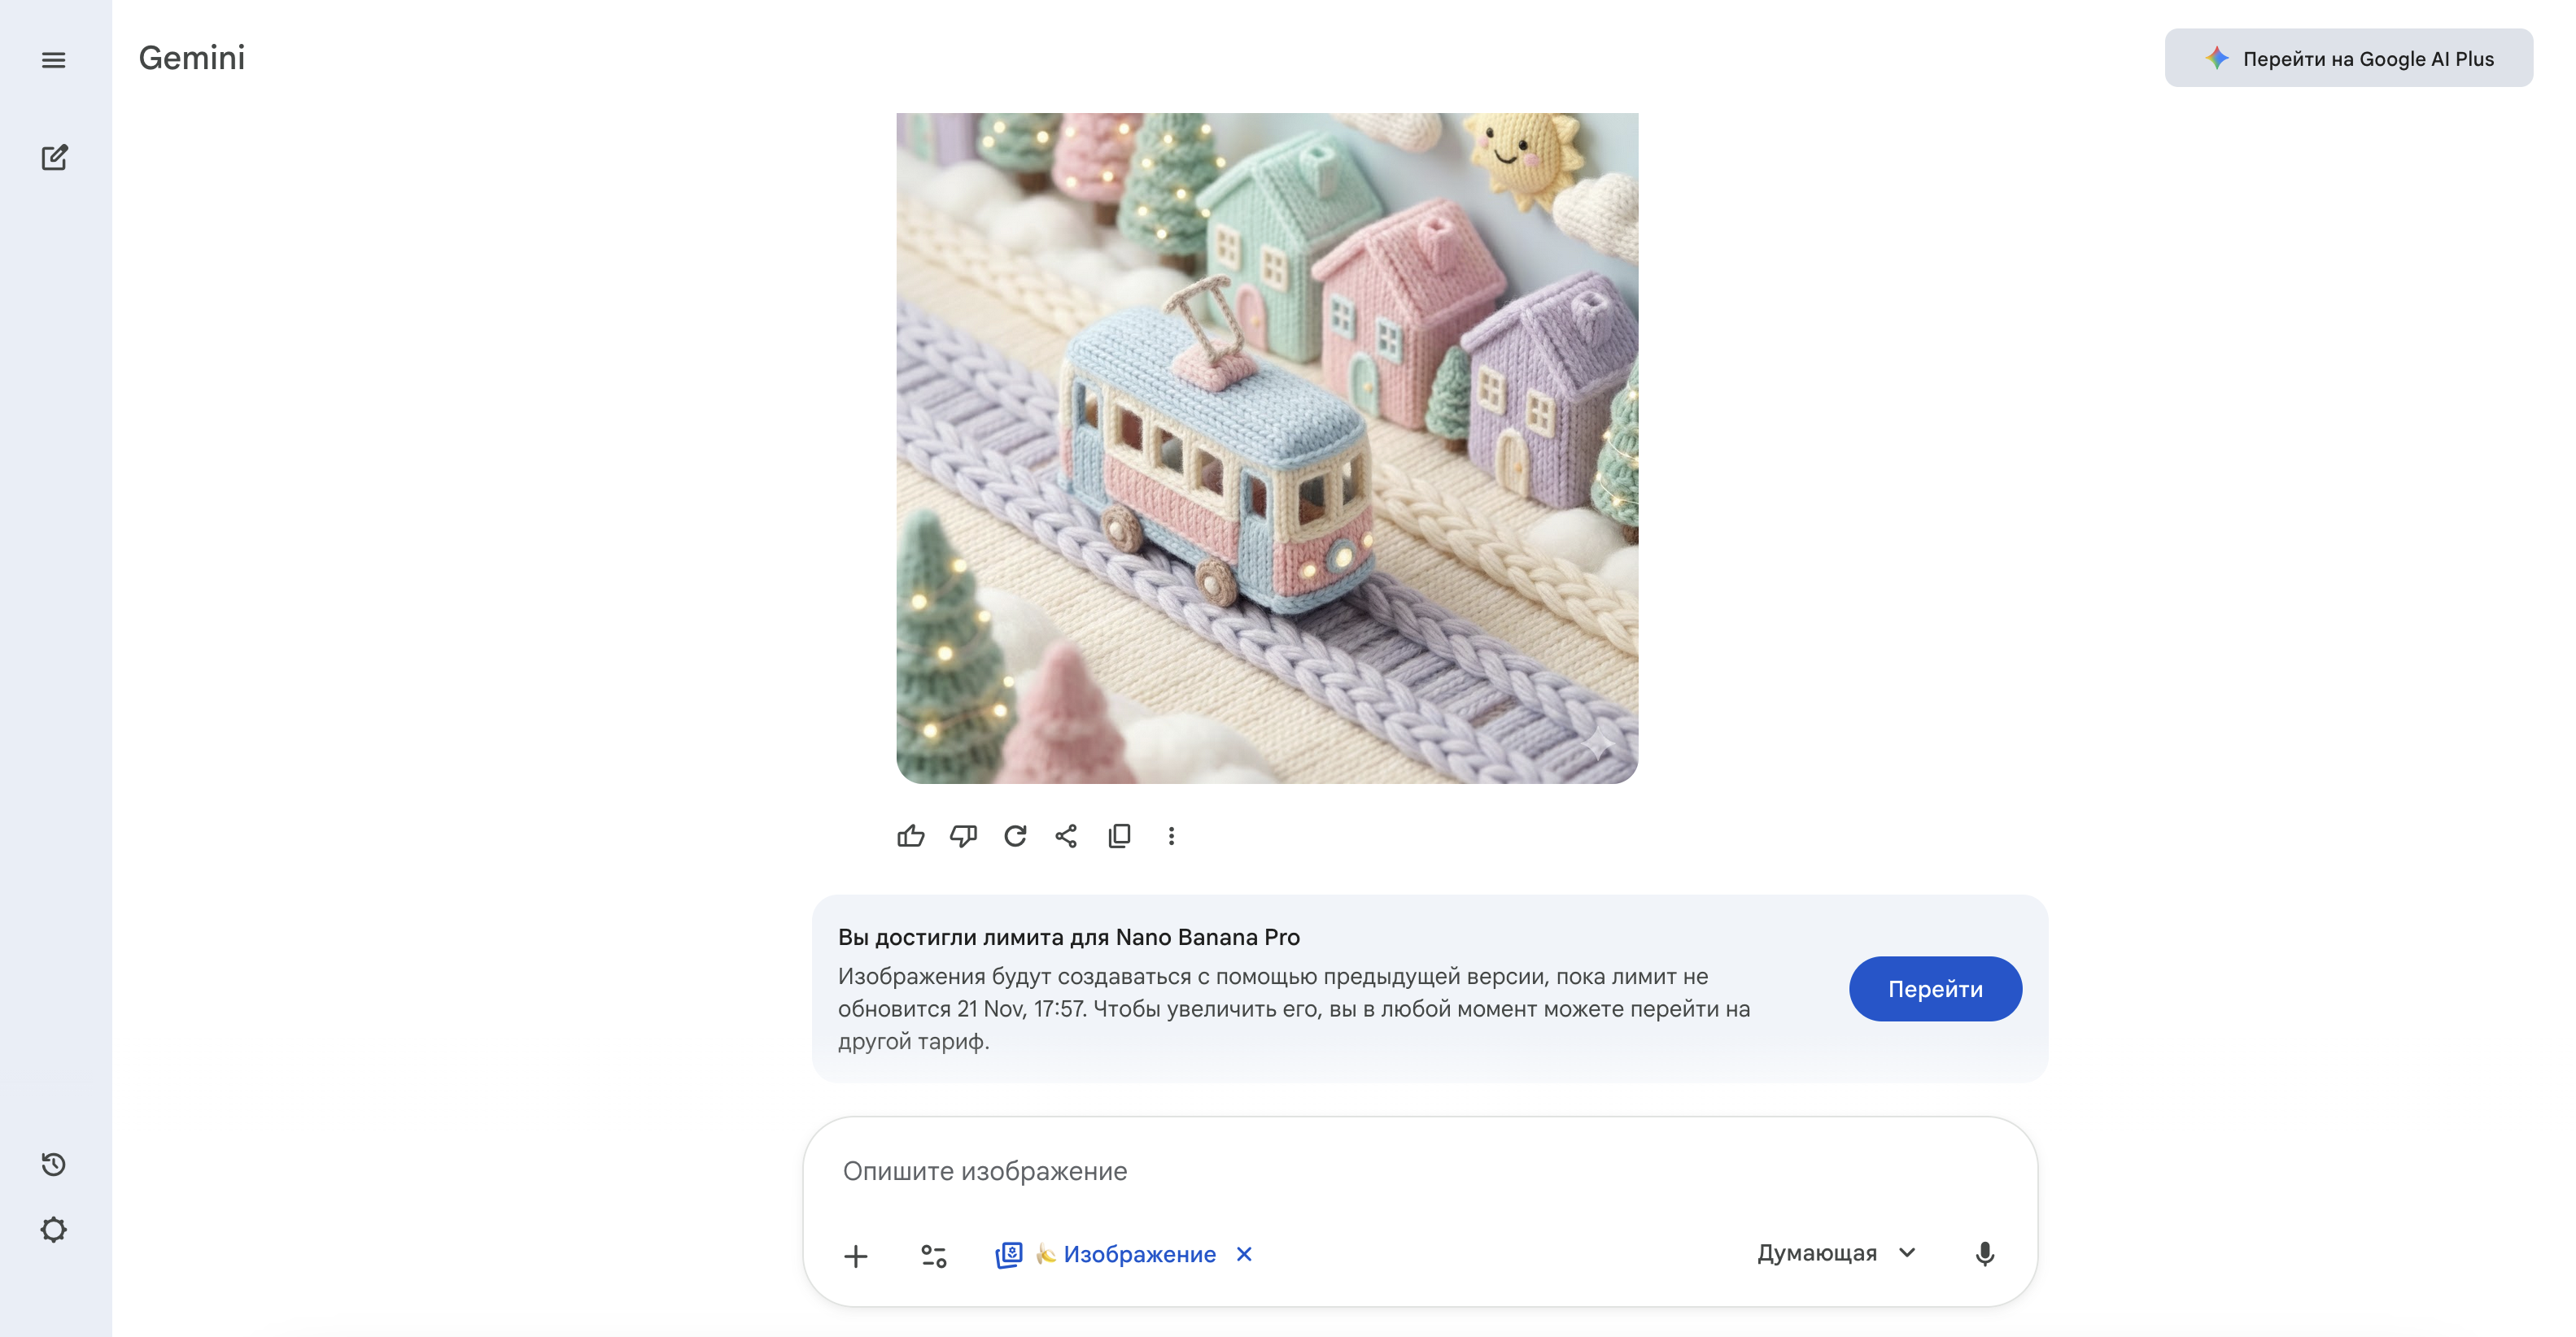
Task: Start a new chat with pencil icon
Action: (x=54, y=158)
